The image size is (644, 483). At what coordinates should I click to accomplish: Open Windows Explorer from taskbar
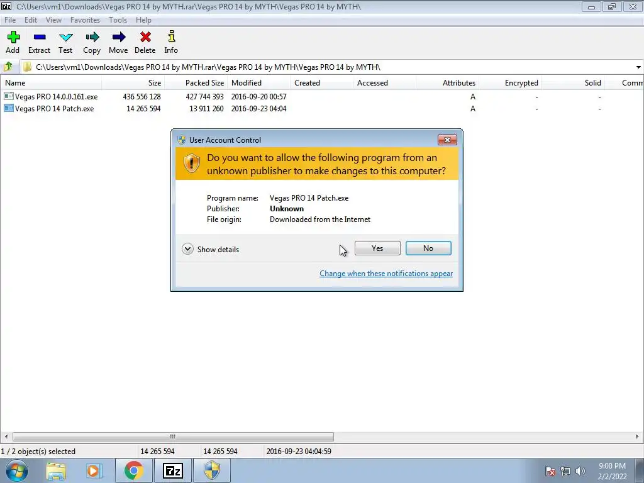[56, 470]
